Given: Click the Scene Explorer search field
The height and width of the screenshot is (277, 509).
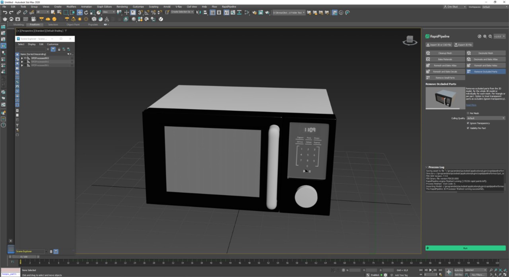Looking at the screenshot, I should pos(31,49).
